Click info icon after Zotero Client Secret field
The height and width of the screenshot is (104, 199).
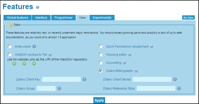pos(175,79)
